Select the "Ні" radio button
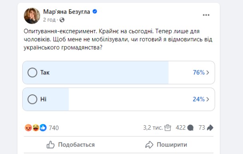The height and width of the screenshot is (154, 243). [32, 99]
